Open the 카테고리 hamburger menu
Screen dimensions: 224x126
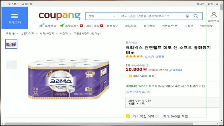point(14,18)
